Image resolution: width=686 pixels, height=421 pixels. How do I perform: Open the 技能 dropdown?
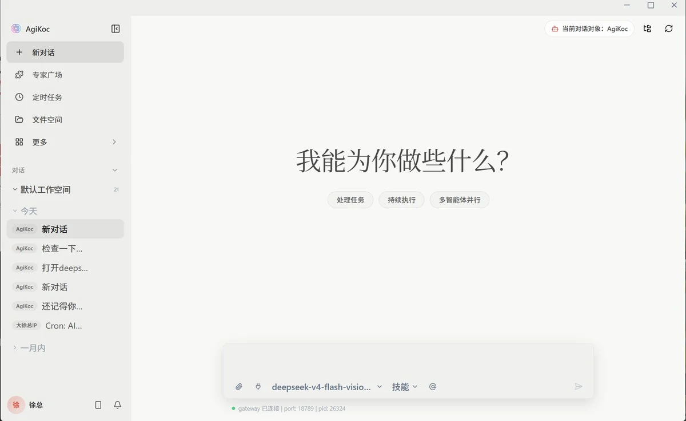(405, 387)
